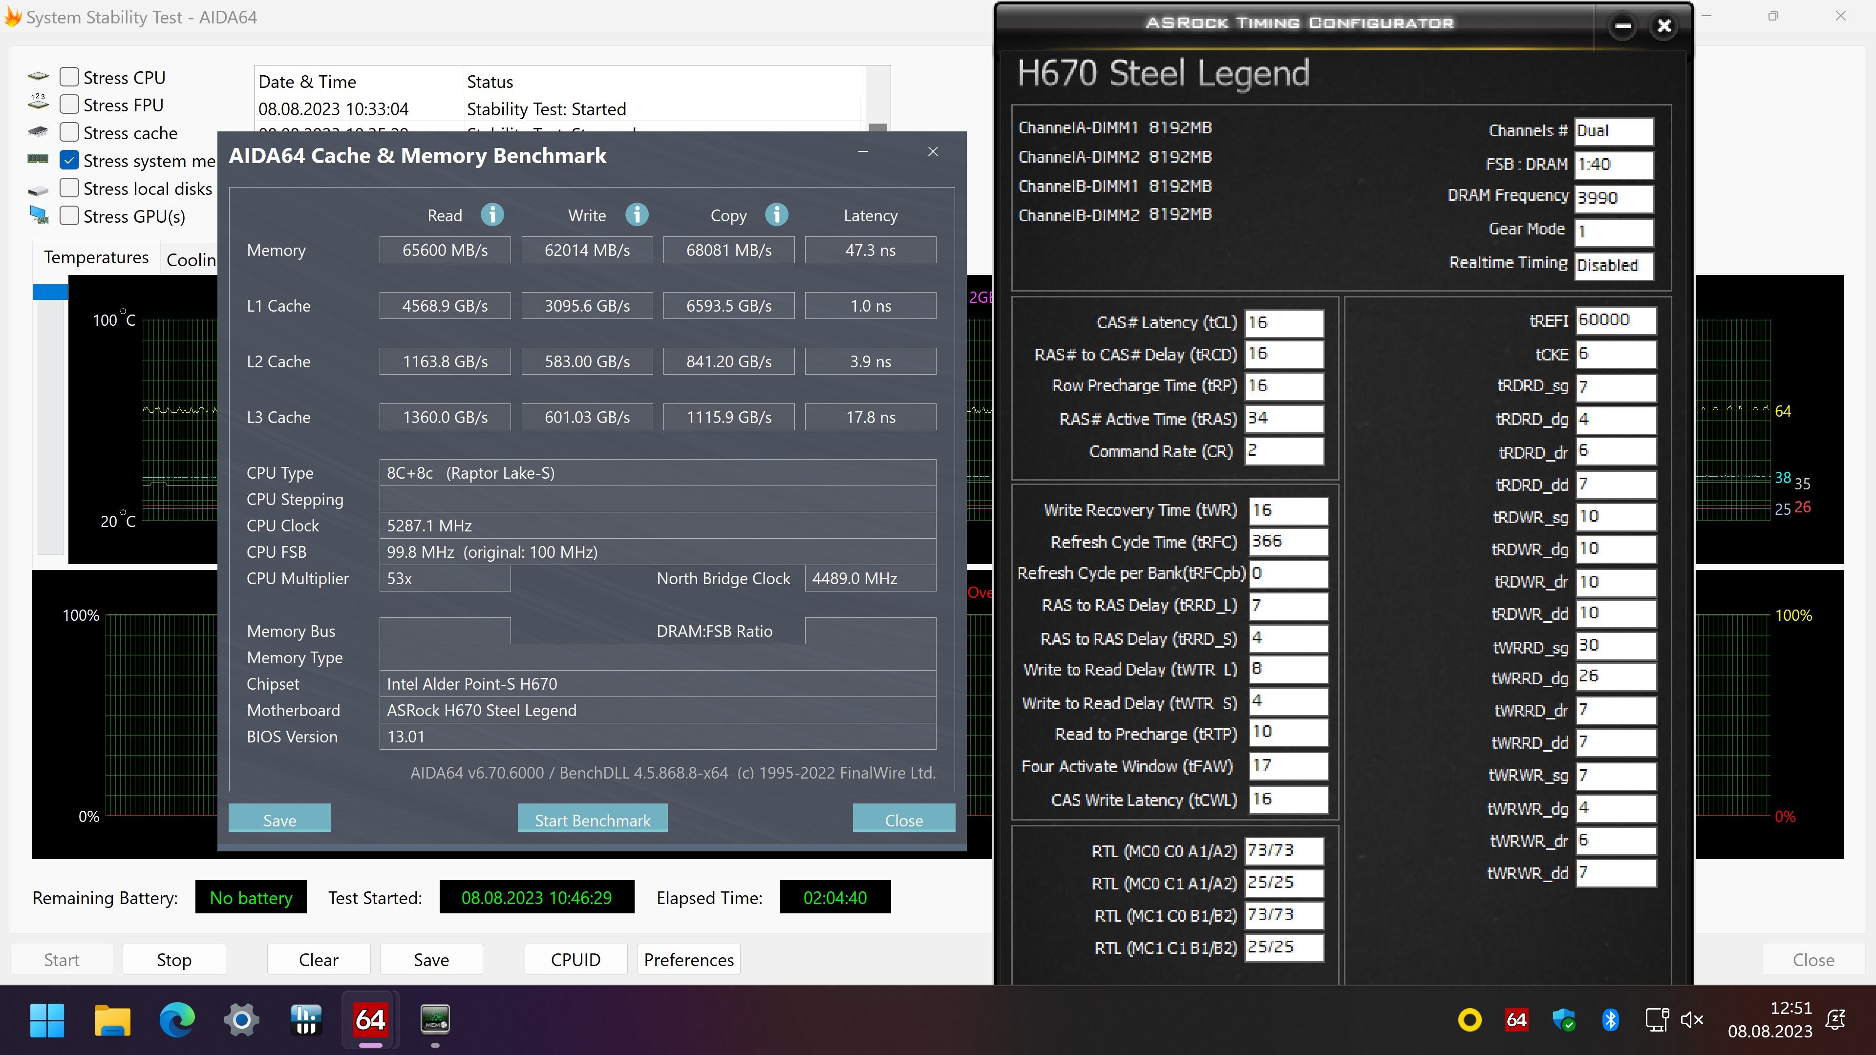
Task: Open CPUID from stability test
Action: tap(576, 960)
